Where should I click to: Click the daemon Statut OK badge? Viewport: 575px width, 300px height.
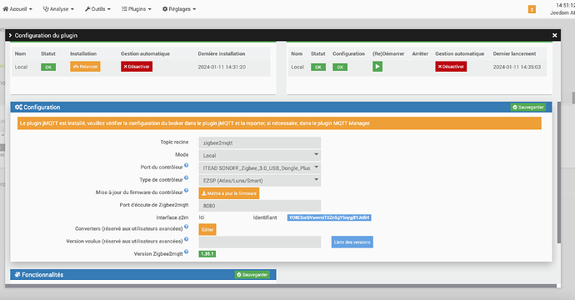(x=318, y=67)
